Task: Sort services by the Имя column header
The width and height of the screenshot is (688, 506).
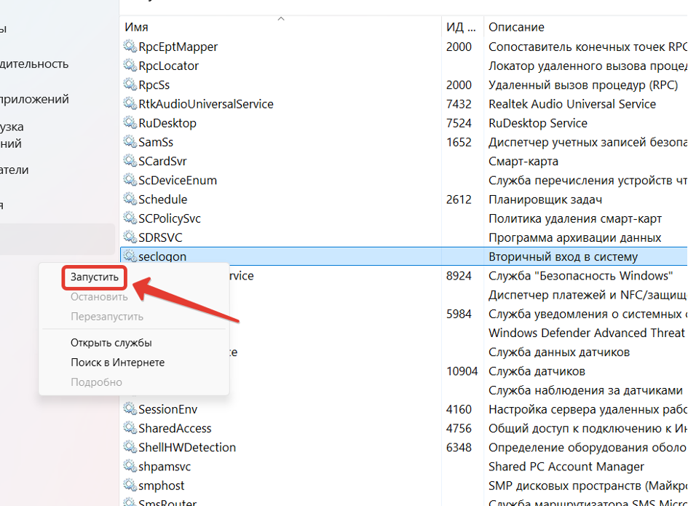Action: pos(136,27)
